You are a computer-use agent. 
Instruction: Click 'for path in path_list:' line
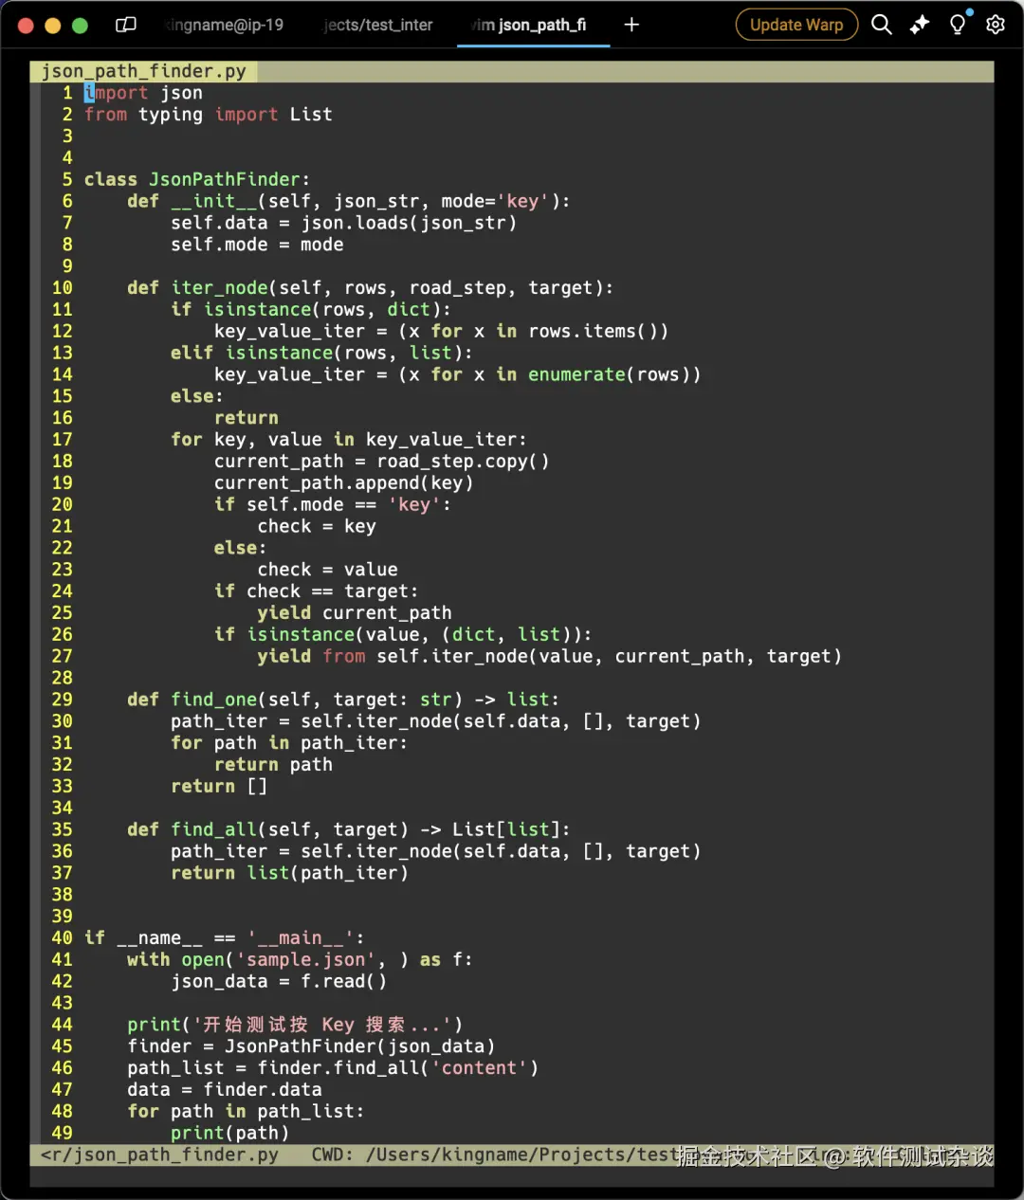(246, 1112)
